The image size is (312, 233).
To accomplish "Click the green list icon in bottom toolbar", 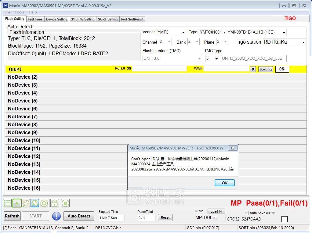I will tap(7, 203).
